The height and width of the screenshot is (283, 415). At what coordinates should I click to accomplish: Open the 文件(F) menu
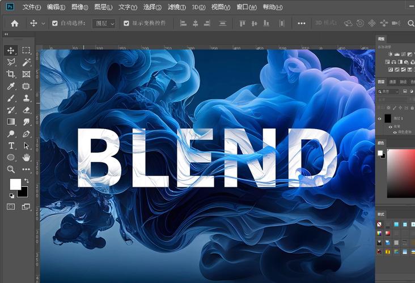(32, 7)
